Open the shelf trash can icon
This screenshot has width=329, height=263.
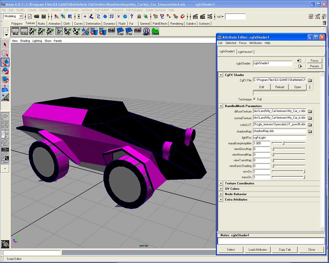pyautogui.click(x=324, y=23)
